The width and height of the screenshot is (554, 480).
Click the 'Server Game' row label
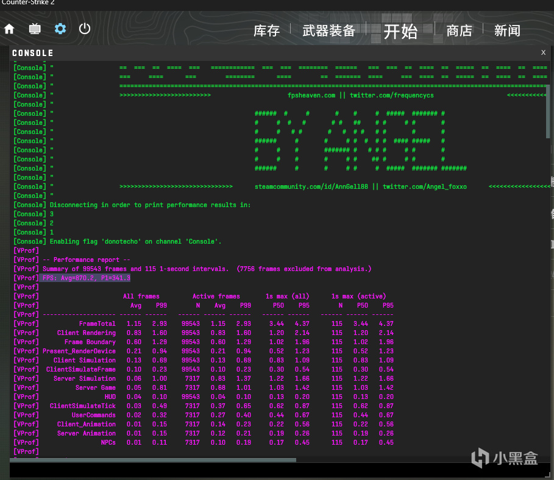coord(96,388)
